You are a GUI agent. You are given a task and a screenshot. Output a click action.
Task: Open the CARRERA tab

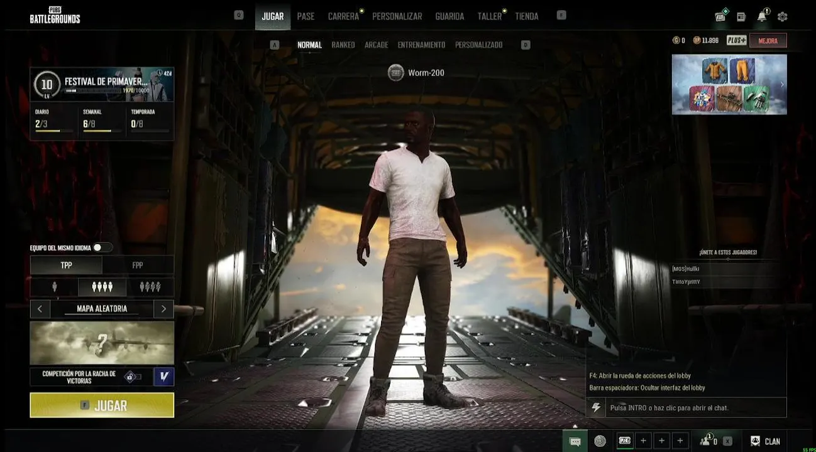(343, 16)
